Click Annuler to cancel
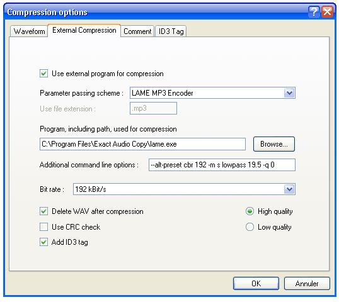Image resolution: width=339 pixels, height=302 pixels. (x=307, y=283)
